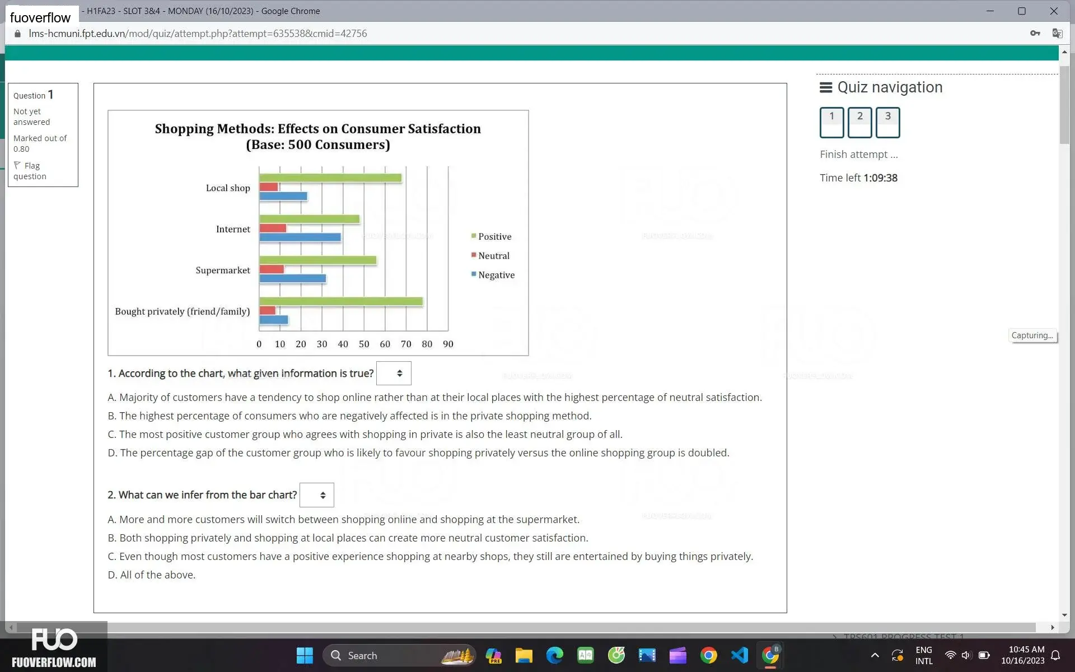Click the horizontal scroll left arrow
1075x672 pixels.
(x=11, y=627)
